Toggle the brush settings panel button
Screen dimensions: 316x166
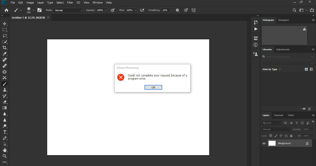39,10
